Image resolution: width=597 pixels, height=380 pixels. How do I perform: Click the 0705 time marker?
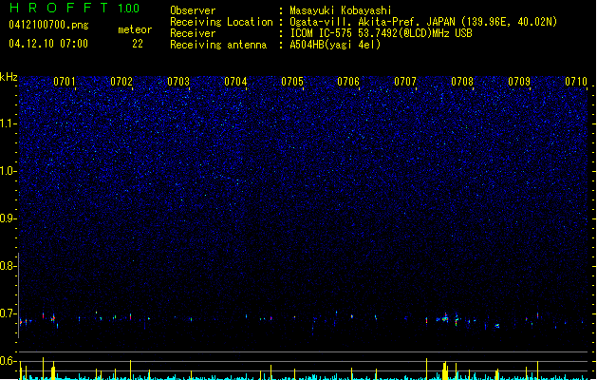click(292, 82)
